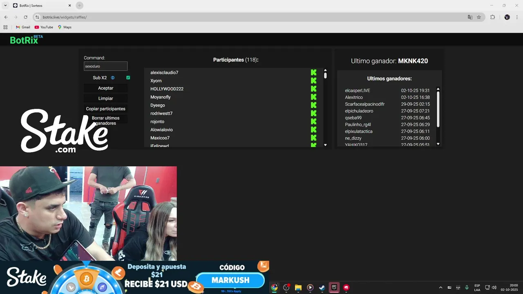Click the Kick icon beside Moyanofly
The height and width of the screenshot is (294, 523).
(313, 97)
